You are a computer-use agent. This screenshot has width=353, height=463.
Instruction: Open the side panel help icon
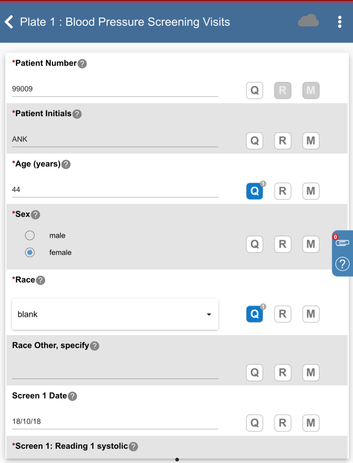click(342, 264)
